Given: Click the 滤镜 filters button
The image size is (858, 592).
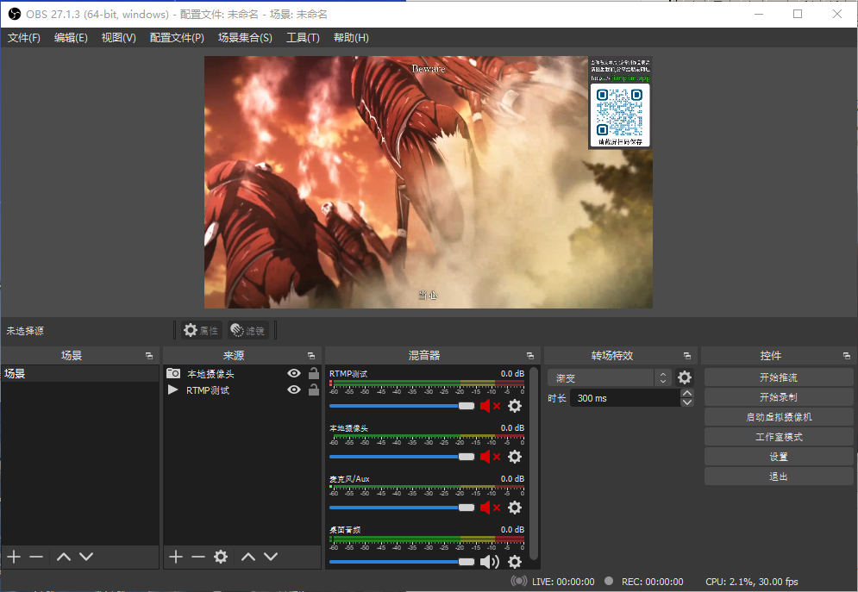Looking at the screenshot, I should pos(248,330).
